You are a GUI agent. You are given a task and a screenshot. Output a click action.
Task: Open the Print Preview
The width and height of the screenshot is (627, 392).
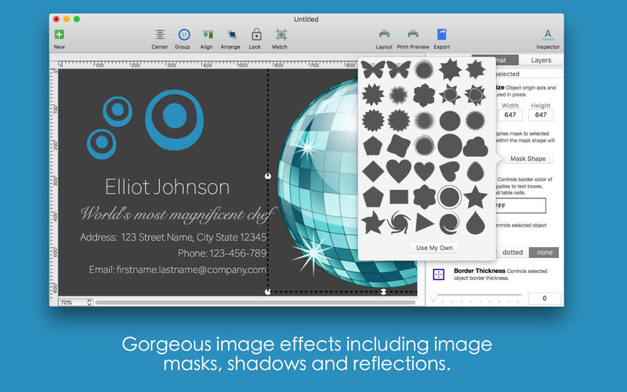413,34
